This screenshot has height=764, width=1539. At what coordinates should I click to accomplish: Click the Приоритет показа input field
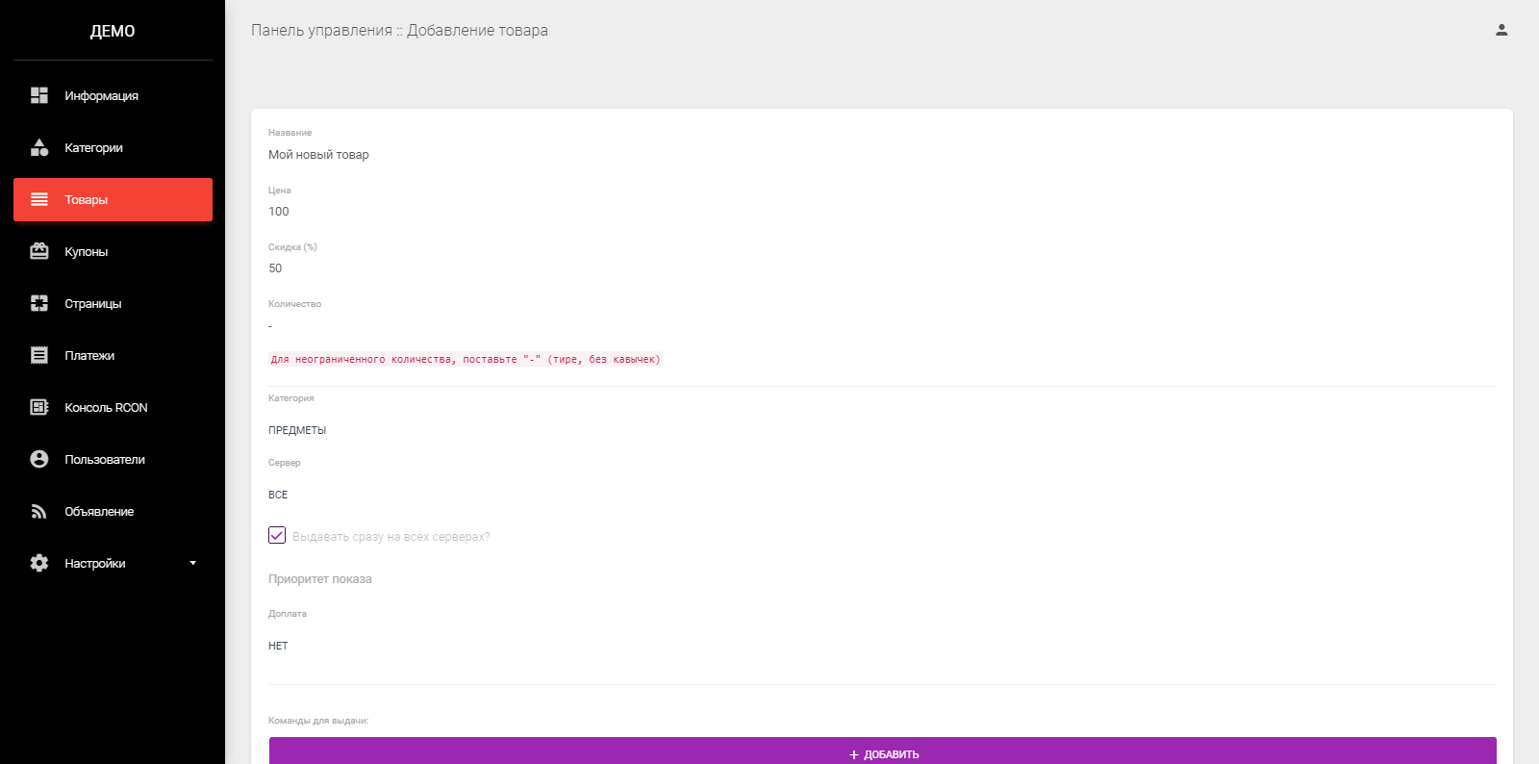pos(882,578)
